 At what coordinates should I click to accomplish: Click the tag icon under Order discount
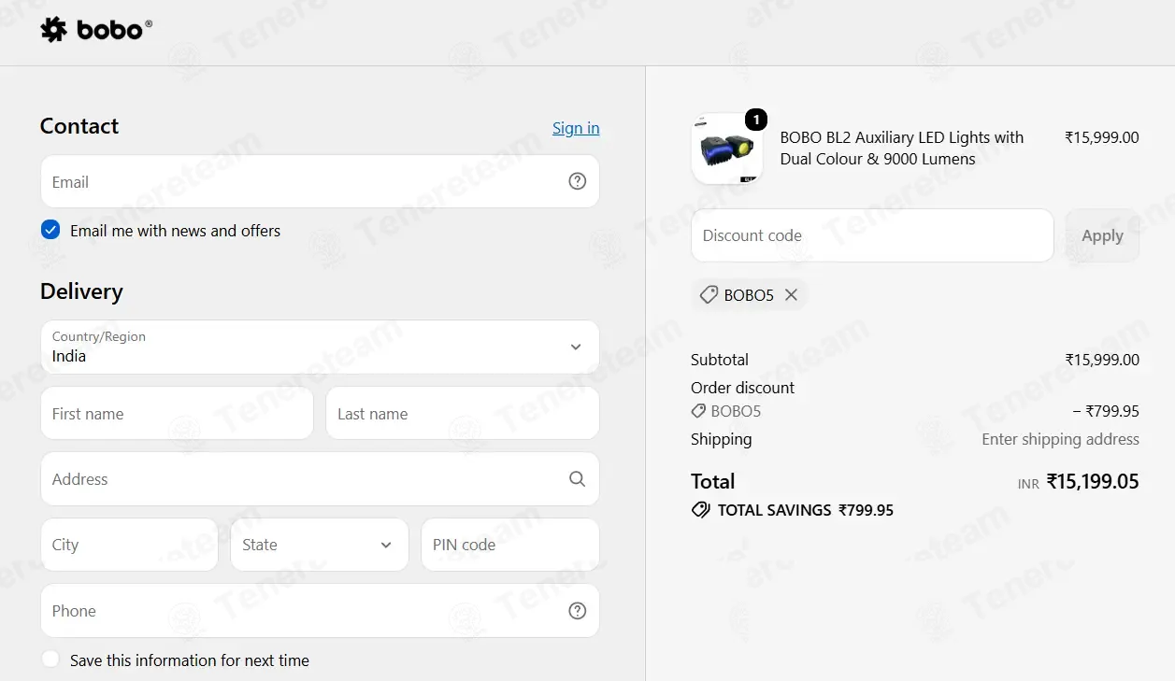tap(698, 411)
